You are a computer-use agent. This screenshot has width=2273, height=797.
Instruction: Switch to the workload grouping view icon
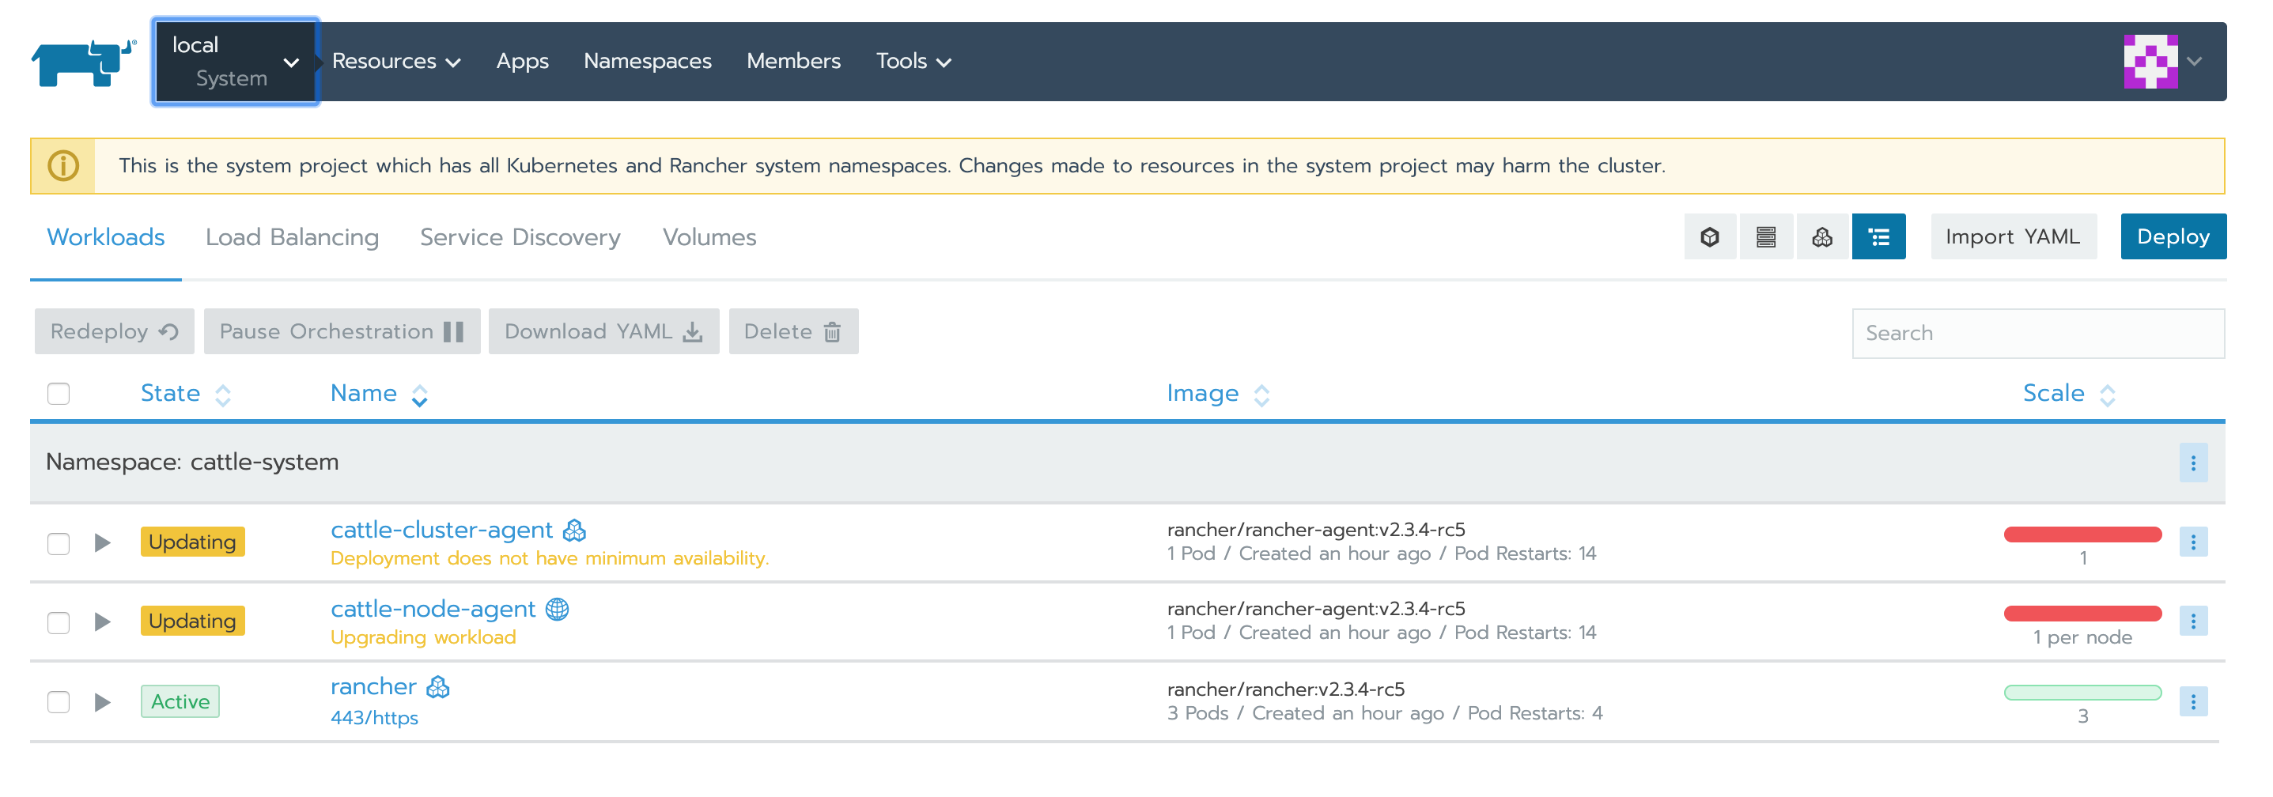pos(1822,236)
